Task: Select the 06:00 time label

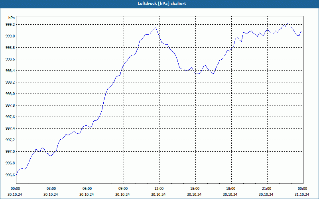Action: pos(88,189)
